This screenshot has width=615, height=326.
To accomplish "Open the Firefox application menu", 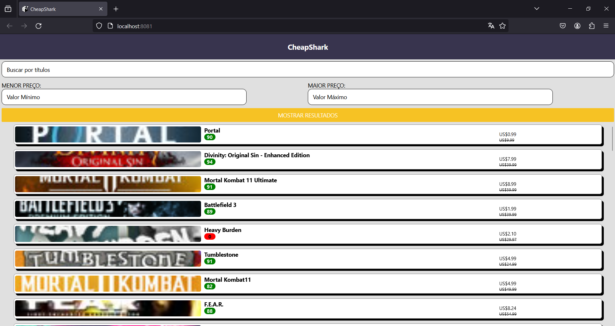I will tap(606, 26).
